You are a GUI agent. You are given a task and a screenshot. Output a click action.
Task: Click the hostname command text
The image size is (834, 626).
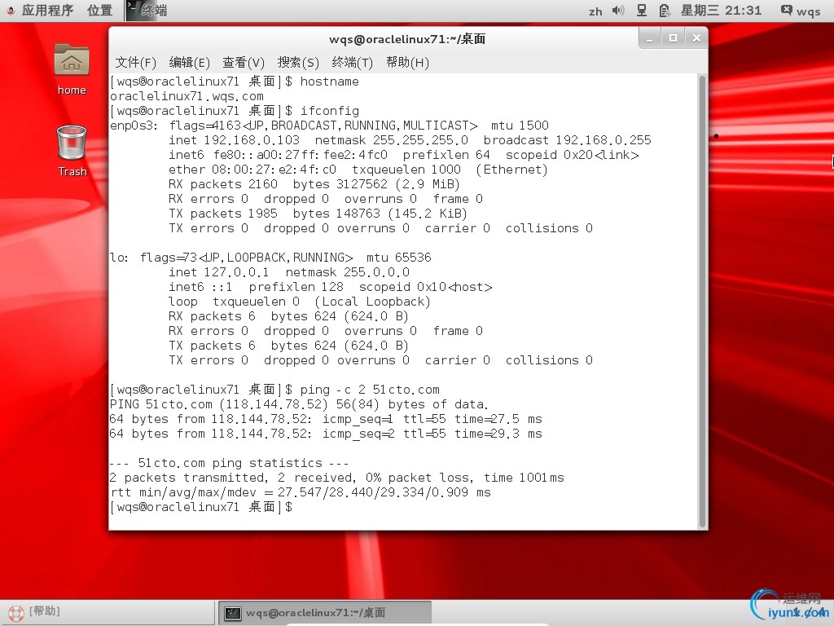point(329,82)
